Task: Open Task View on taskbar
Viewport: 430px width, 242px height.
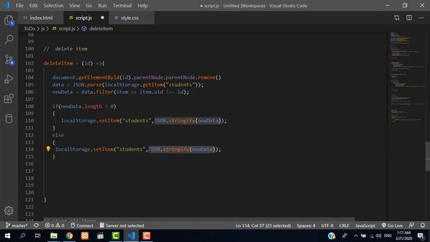Action: [38, 236]
